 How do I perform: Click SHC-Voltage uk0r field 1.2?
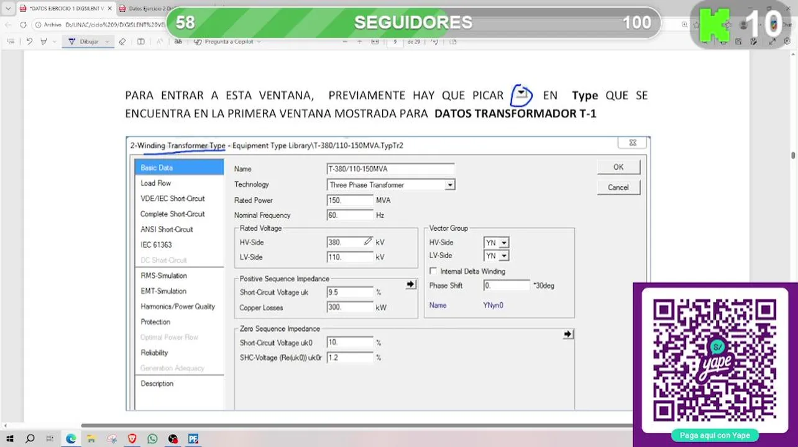click(350, 358)
